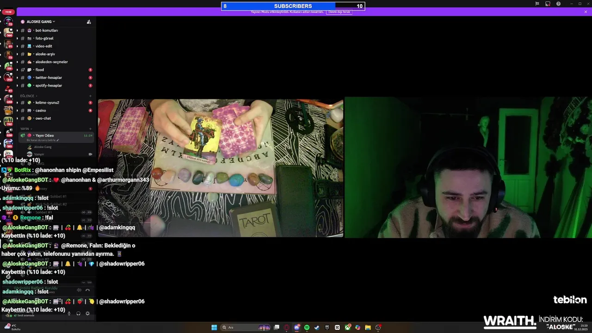The width and height of the screenshot is (592, 333).
Task: Open the video-edit channel
Action: (55, 46)
